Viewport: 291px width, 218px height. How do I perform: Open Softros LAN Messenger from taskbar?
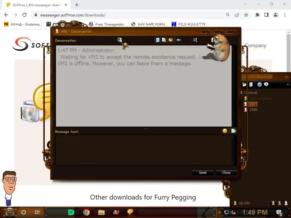click(x=130, y=212)
